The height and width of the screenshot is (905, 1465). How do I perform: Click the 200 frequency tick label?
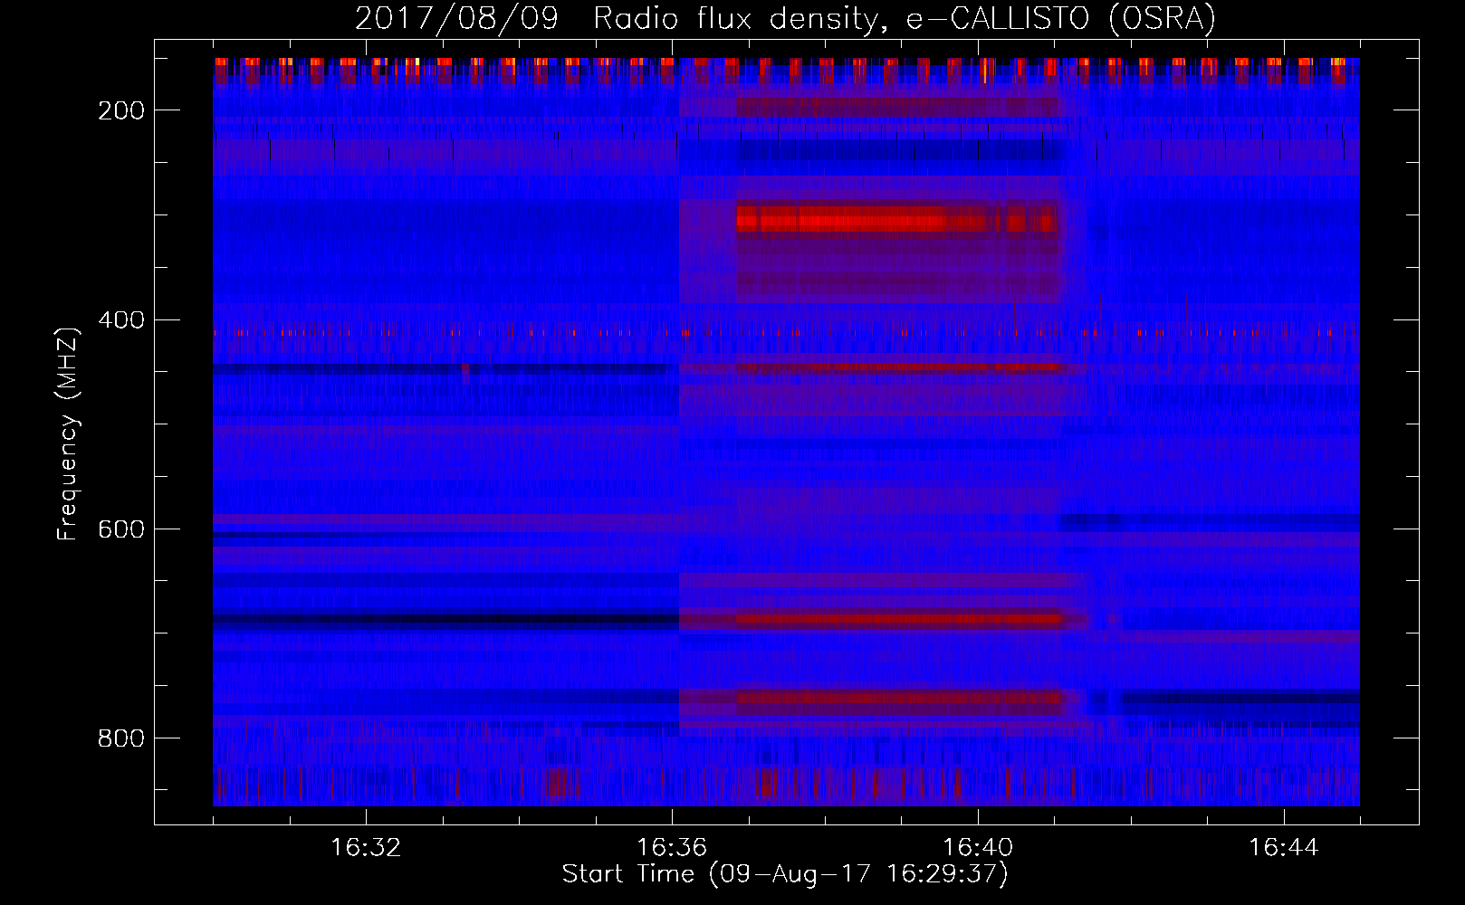[120, 110]
